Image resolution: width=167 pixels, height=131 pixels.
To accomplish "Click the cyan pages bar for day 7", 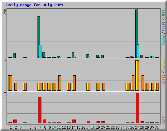I will click(x=40, y=51).
